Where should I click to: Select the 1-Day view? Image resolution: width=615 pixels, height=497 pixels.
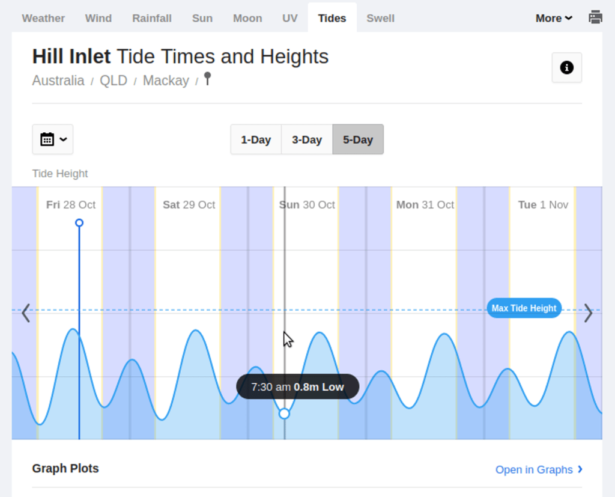point(256,139)
